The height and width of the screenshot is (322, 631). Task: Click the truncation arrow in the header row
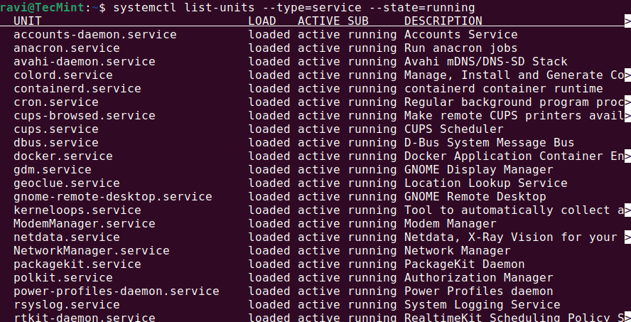(627, 21)
